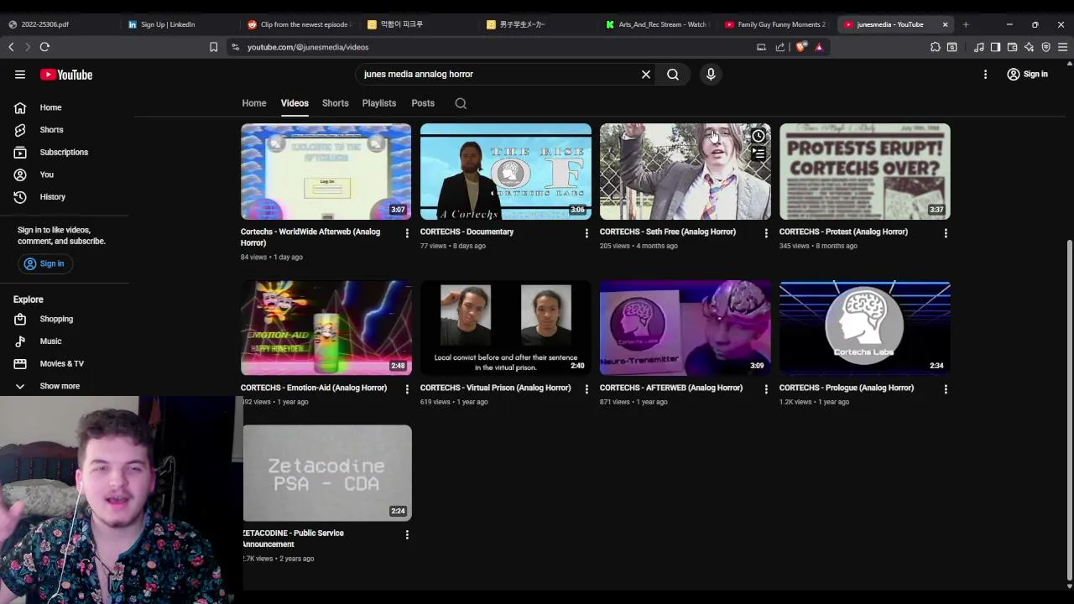Screen dimensions: 1074x604
Task: Click the browser address bar URL
Action: (x=308, y=47)
